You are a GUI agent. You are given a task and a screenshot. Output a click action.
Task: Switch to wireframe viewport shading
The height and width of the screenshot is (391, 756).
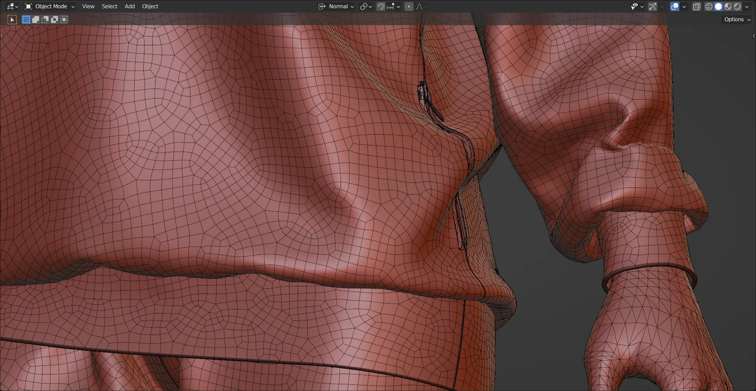(x=709, y=6)
